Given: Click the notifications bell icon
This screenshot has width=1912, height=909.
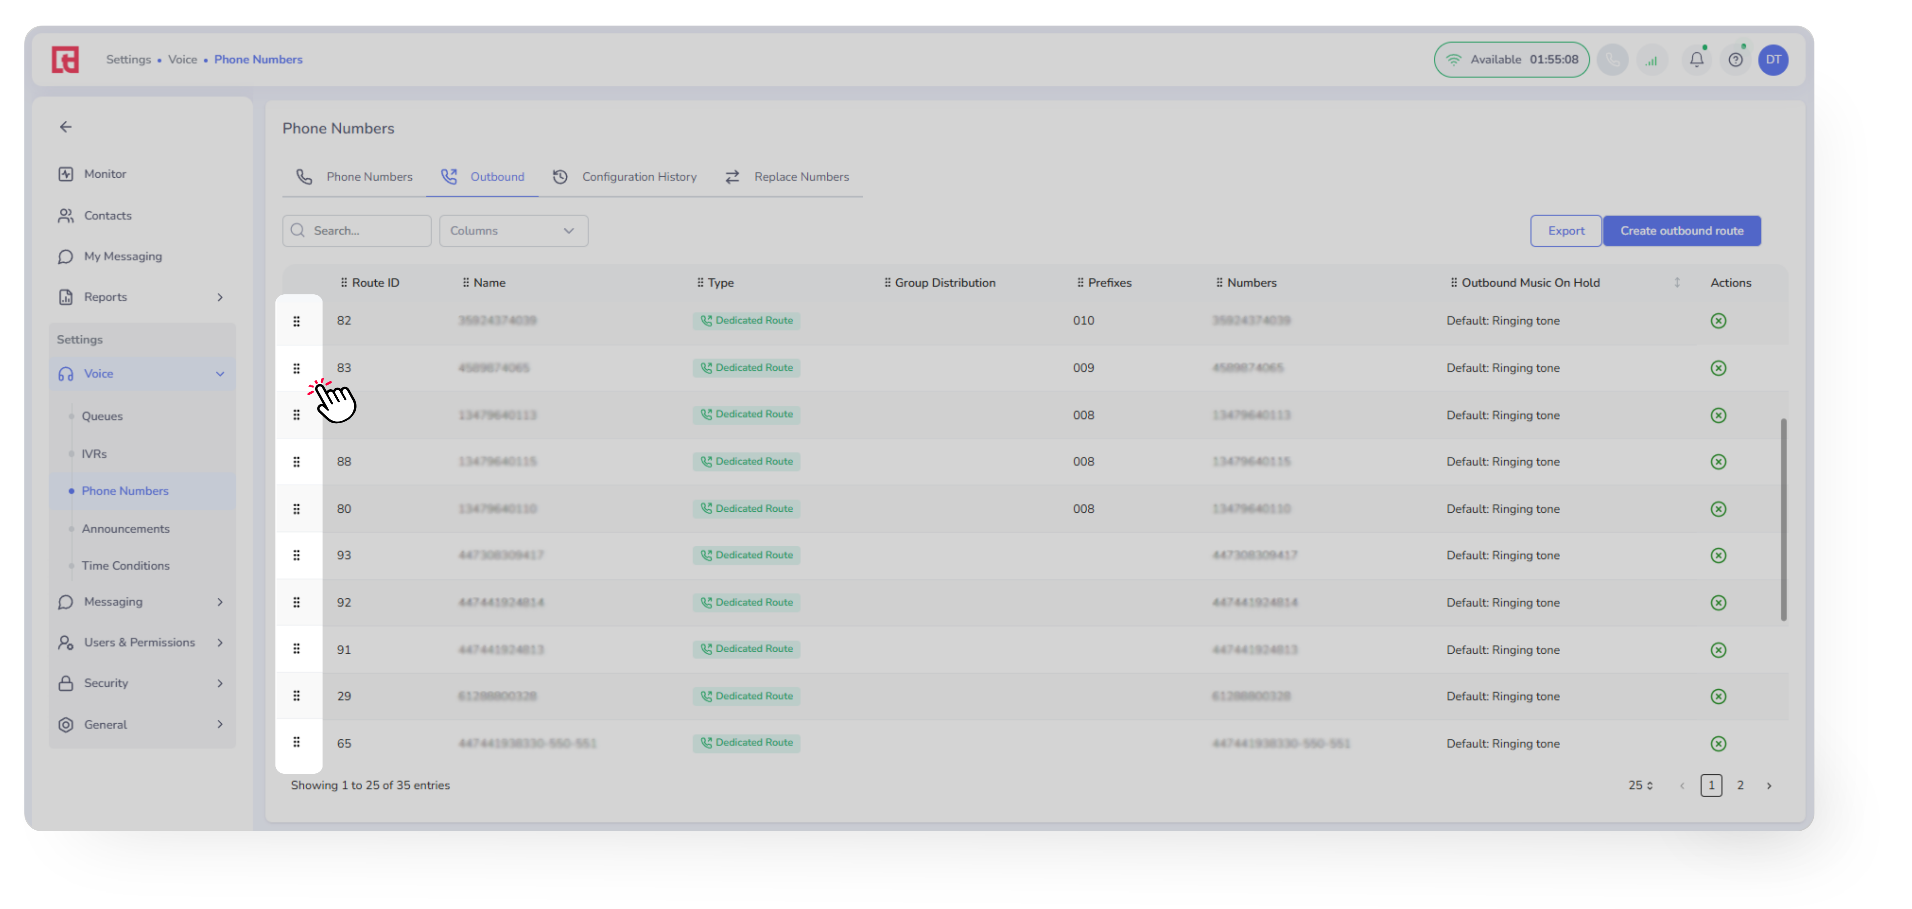Looking at the screenshot, I should (1696, 60).
